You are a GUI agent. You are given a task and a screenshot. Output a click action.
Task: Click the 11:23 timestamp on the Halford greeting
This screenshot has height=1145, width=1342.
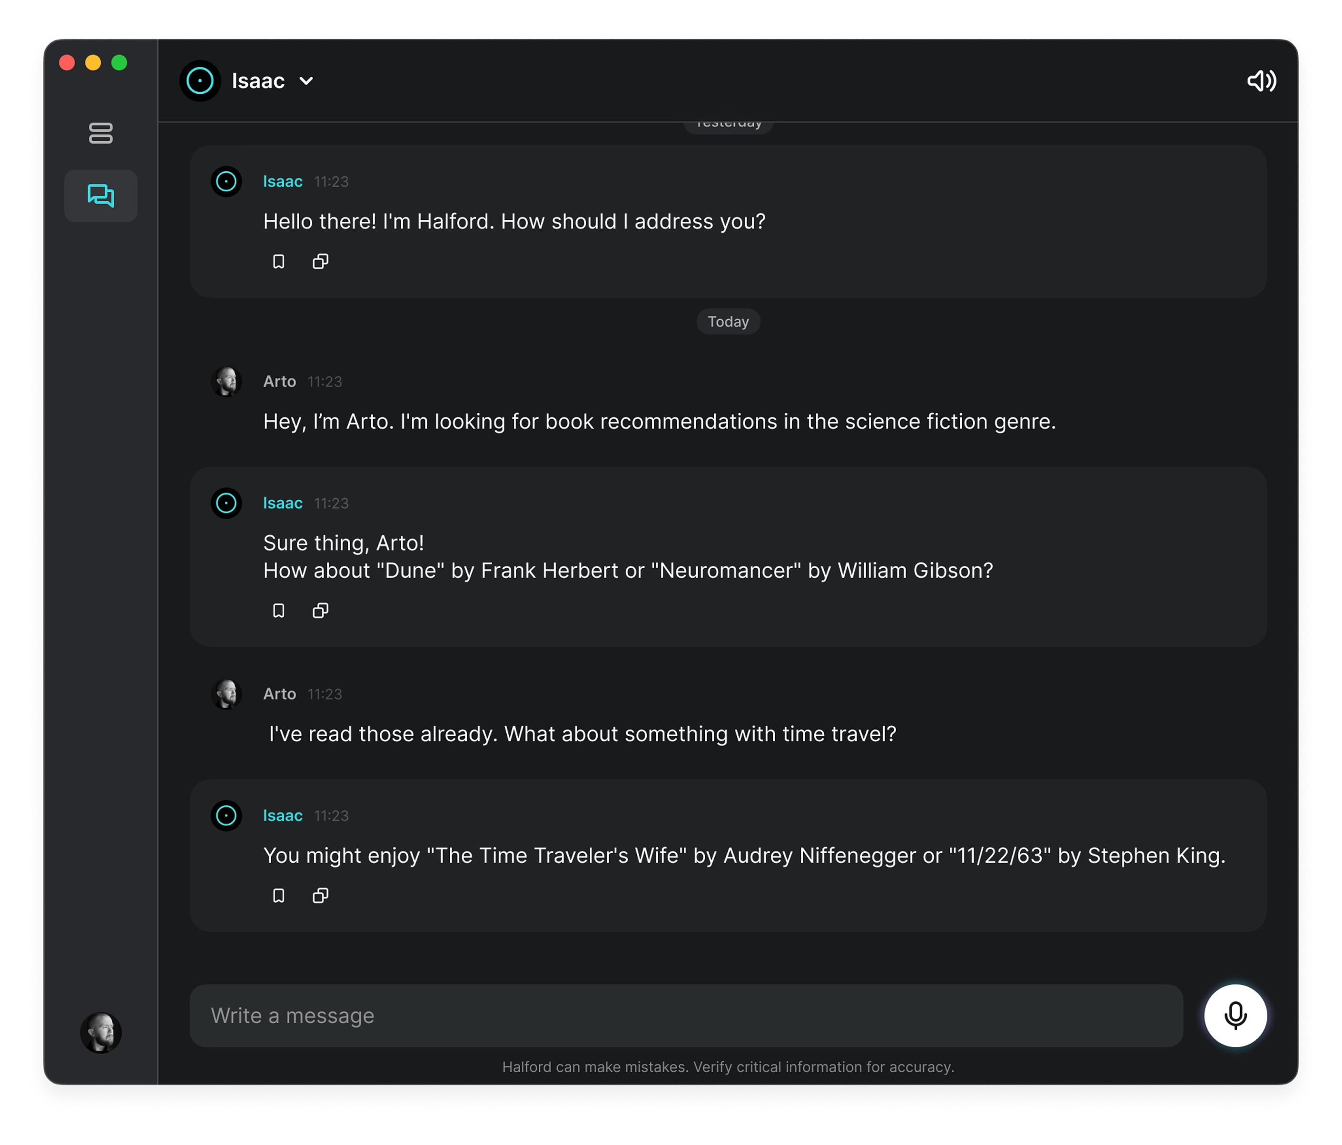coord(331,181)
